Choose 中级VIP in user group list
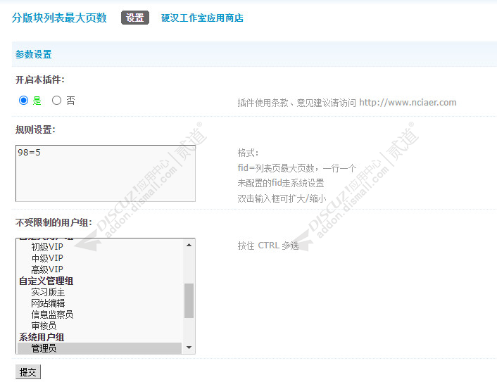The image size is (497, 382). coord(47,258)
